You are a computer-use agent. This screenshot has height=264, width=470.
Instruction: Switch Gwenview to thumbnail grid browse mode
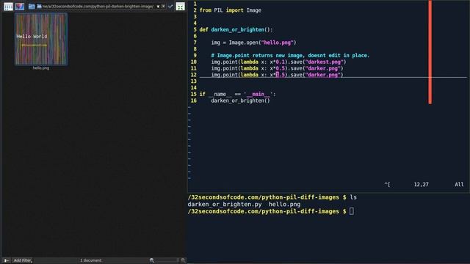(x=8, y=7)
